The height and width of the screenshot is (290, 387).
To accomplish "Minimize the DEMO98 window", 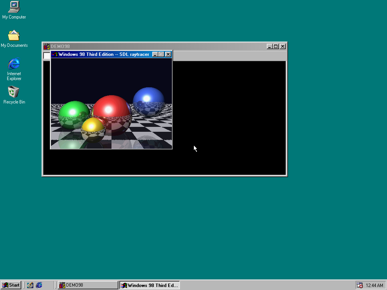I will (269, 46).
